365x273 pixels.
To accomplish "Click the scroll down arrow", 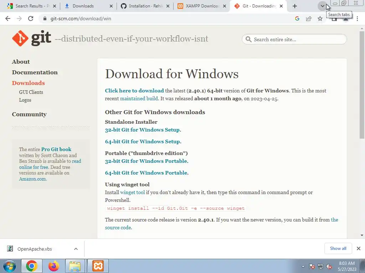I will click(362, 235).
